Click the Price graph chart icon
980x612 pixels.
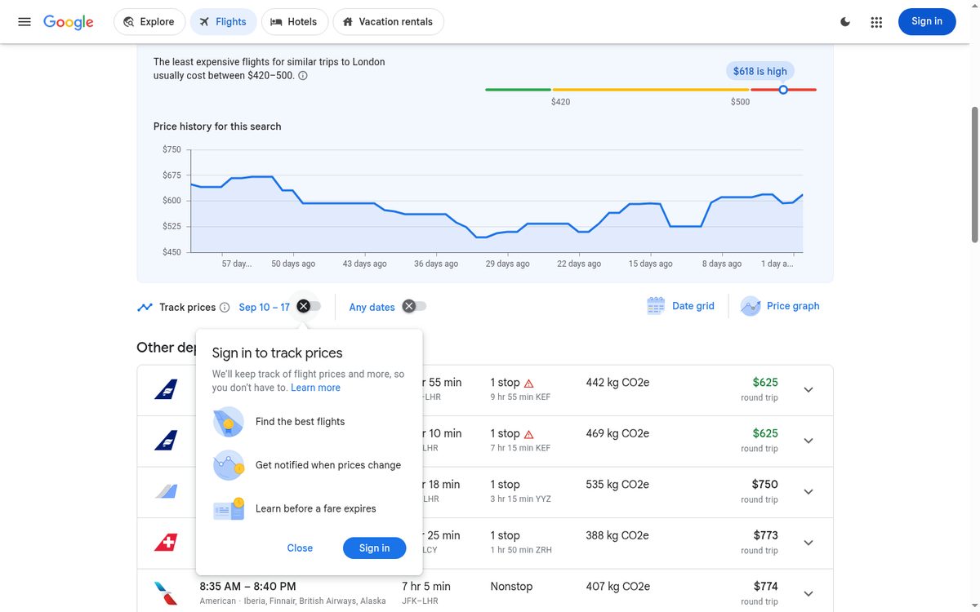(751, 306)
